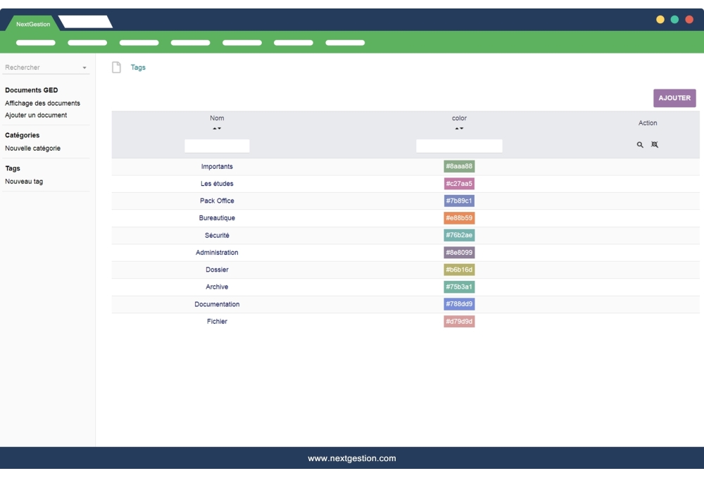Click the Administration tag name
The image size is (704, 478).
tap(217, 252)
